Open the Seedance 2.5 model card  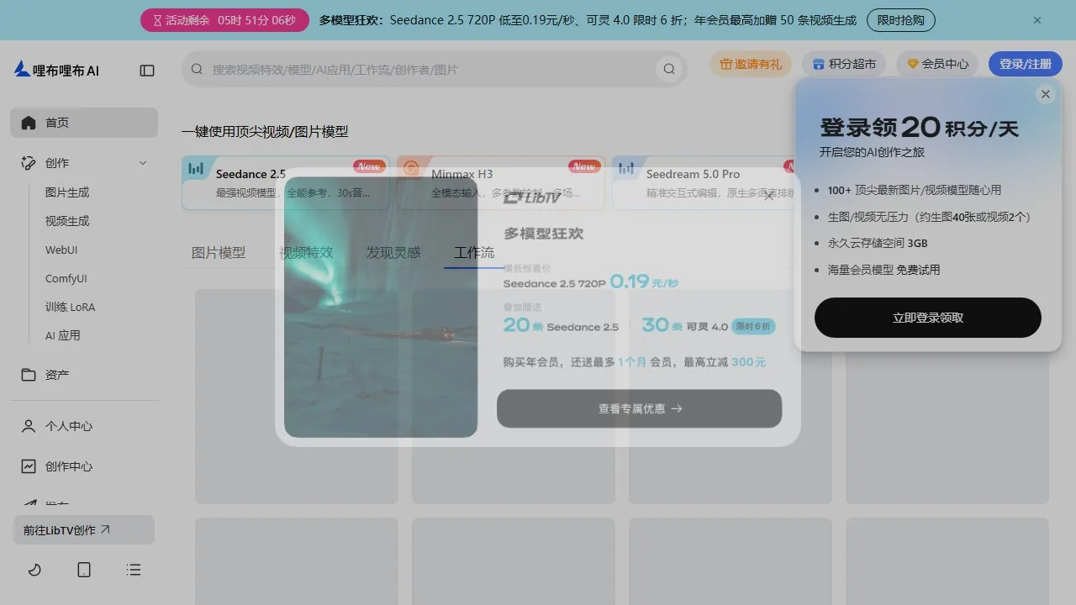point(286,182)
